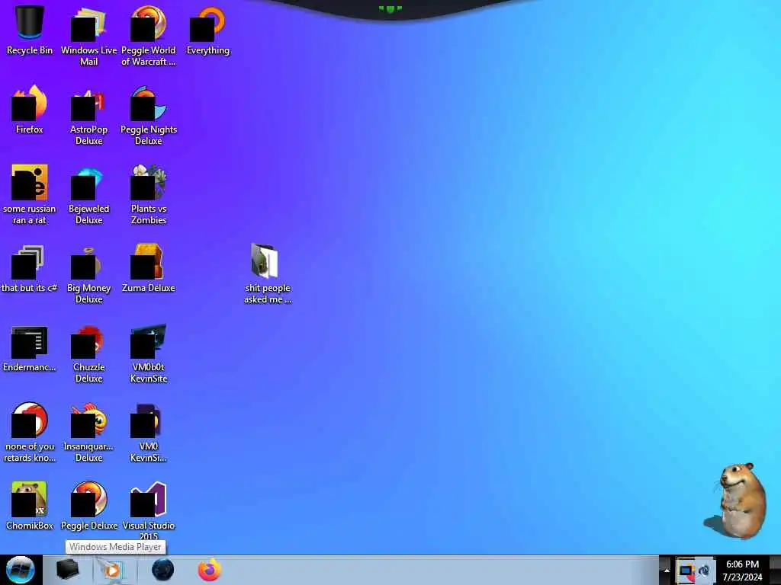Select the Firefox desktop shortcut
Image resolution: width=781 pixels, height=585 pixels.
[30, 110]
